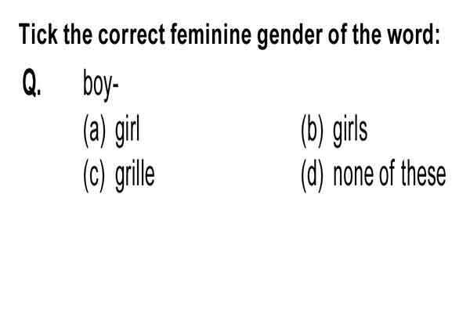470x313 pixels.
Task: Select option (c) grille
Action: tap(119, 176)
